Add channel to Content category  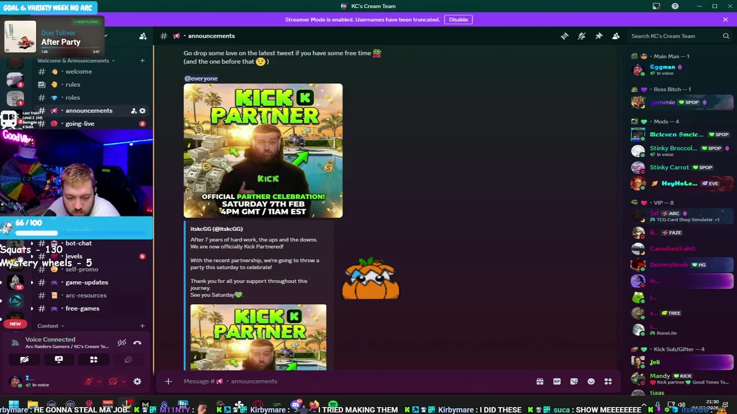142,326
